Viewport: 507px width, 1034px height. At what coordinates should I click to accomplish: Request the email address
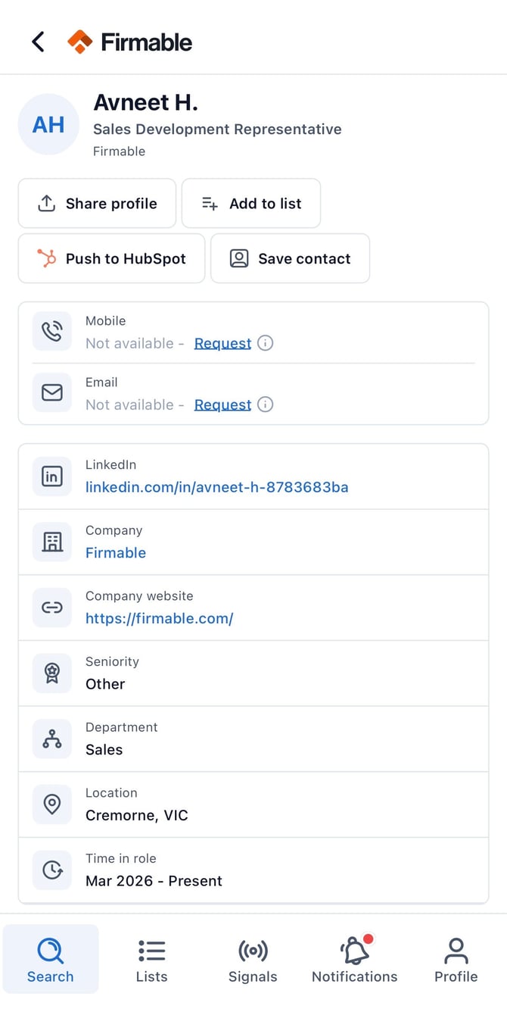222,405
